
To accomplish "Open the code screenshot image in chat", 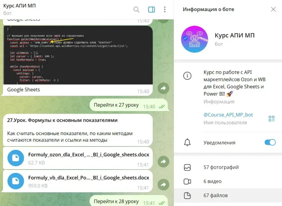I will [78, 55].
